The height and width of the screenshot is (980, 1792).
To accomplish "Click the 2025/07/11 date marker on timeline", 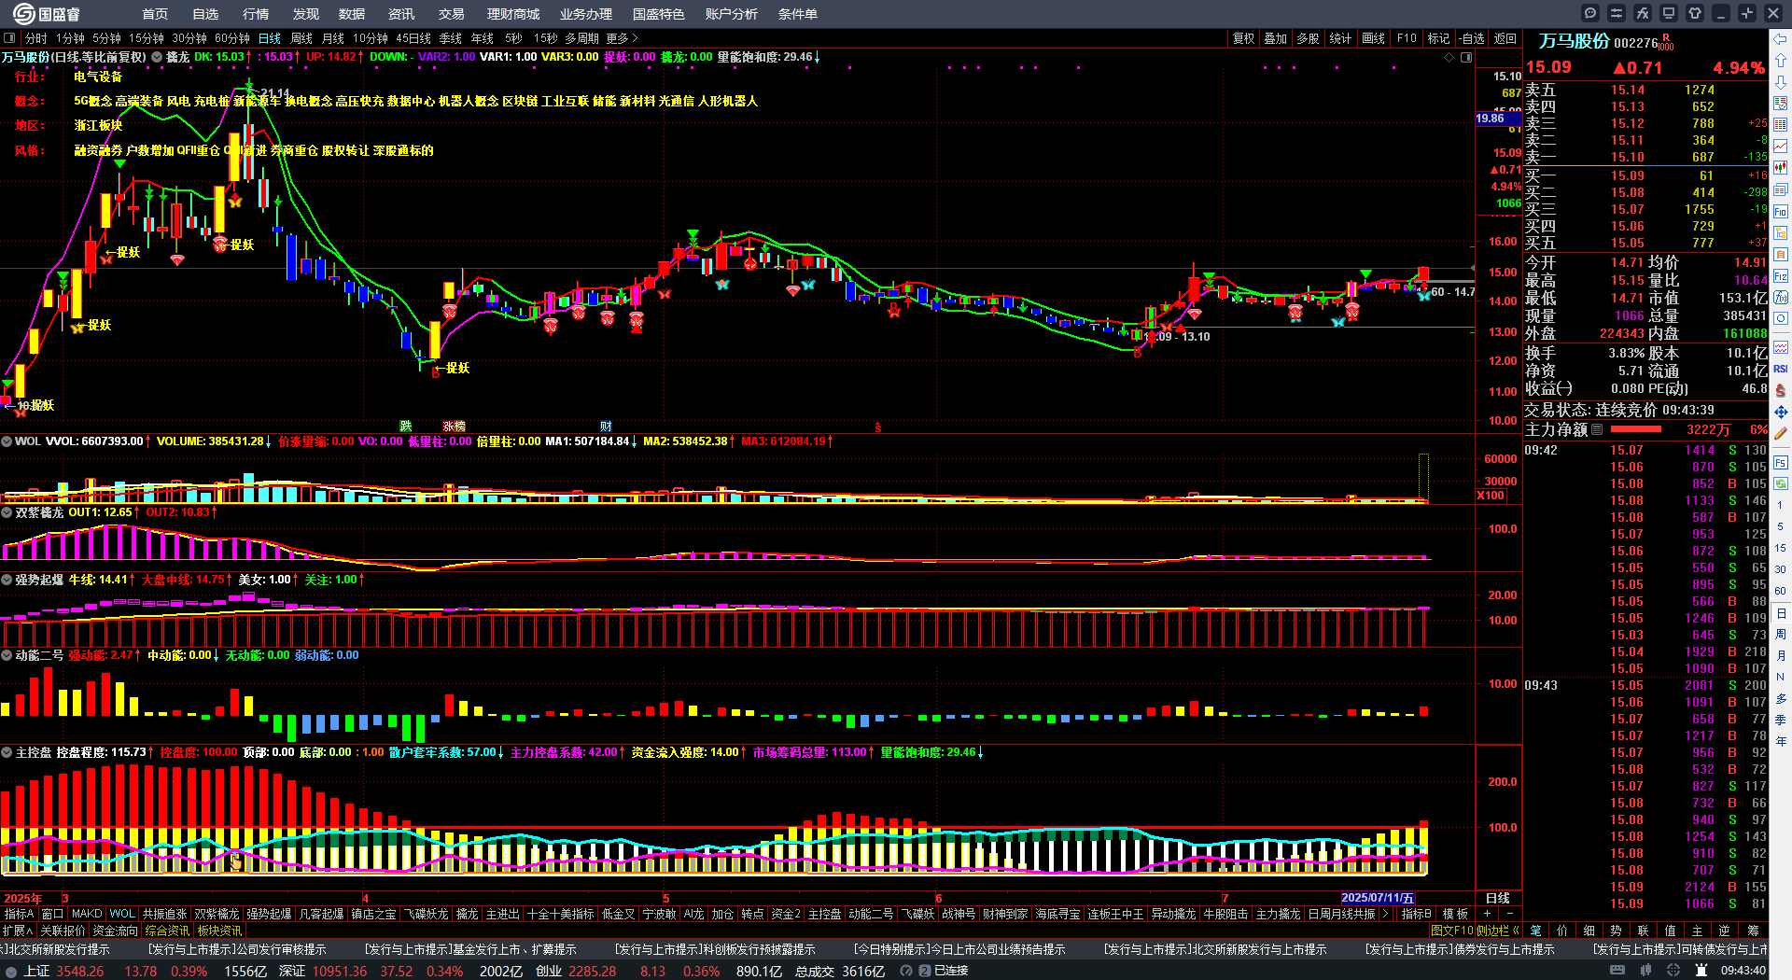I will (x=1378, y=898).
